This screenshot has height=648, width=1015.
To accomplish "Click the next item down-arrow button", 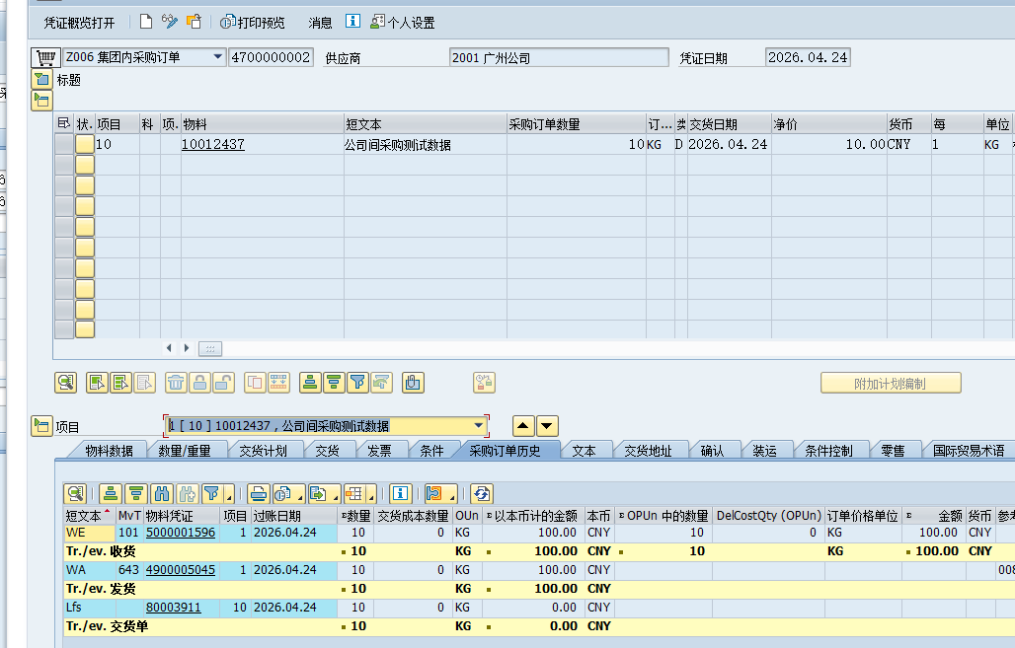I will tap(547, 426).
